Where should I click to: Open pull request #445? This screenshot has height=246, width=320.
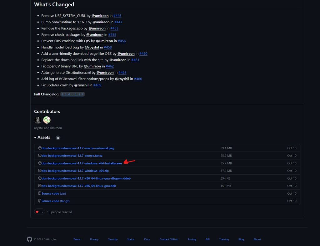(x=117, y=16)
